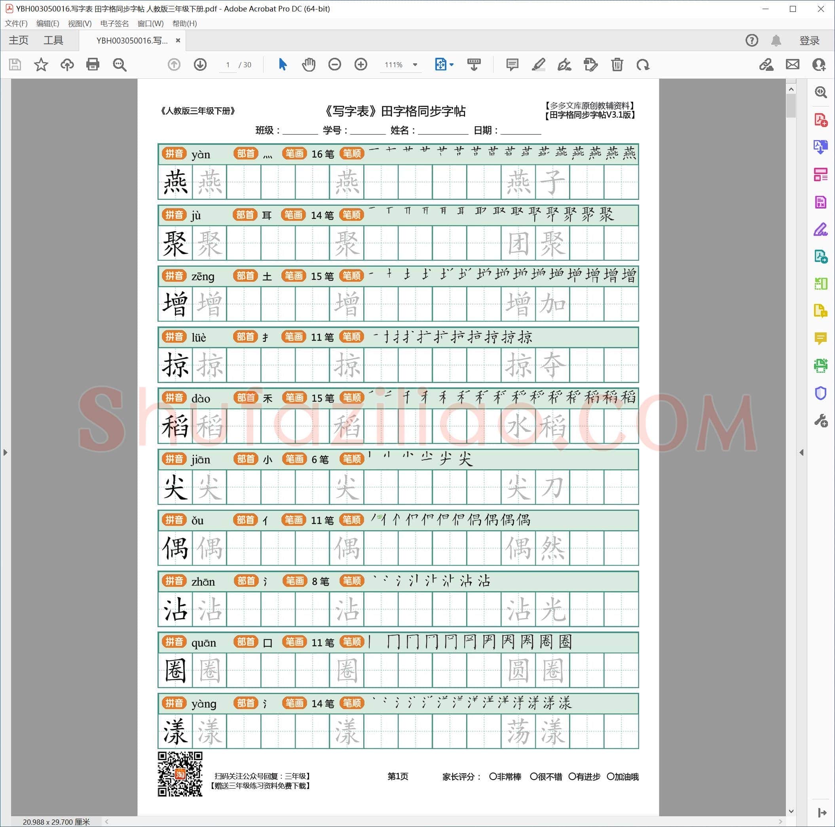
Task: Send file by email envelope icon
Action: pyautogui.click(x=793, y=65)
